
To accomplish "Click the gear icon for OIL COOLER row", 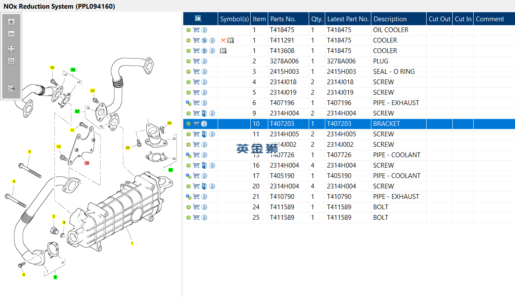I will (x=188, y=30).
